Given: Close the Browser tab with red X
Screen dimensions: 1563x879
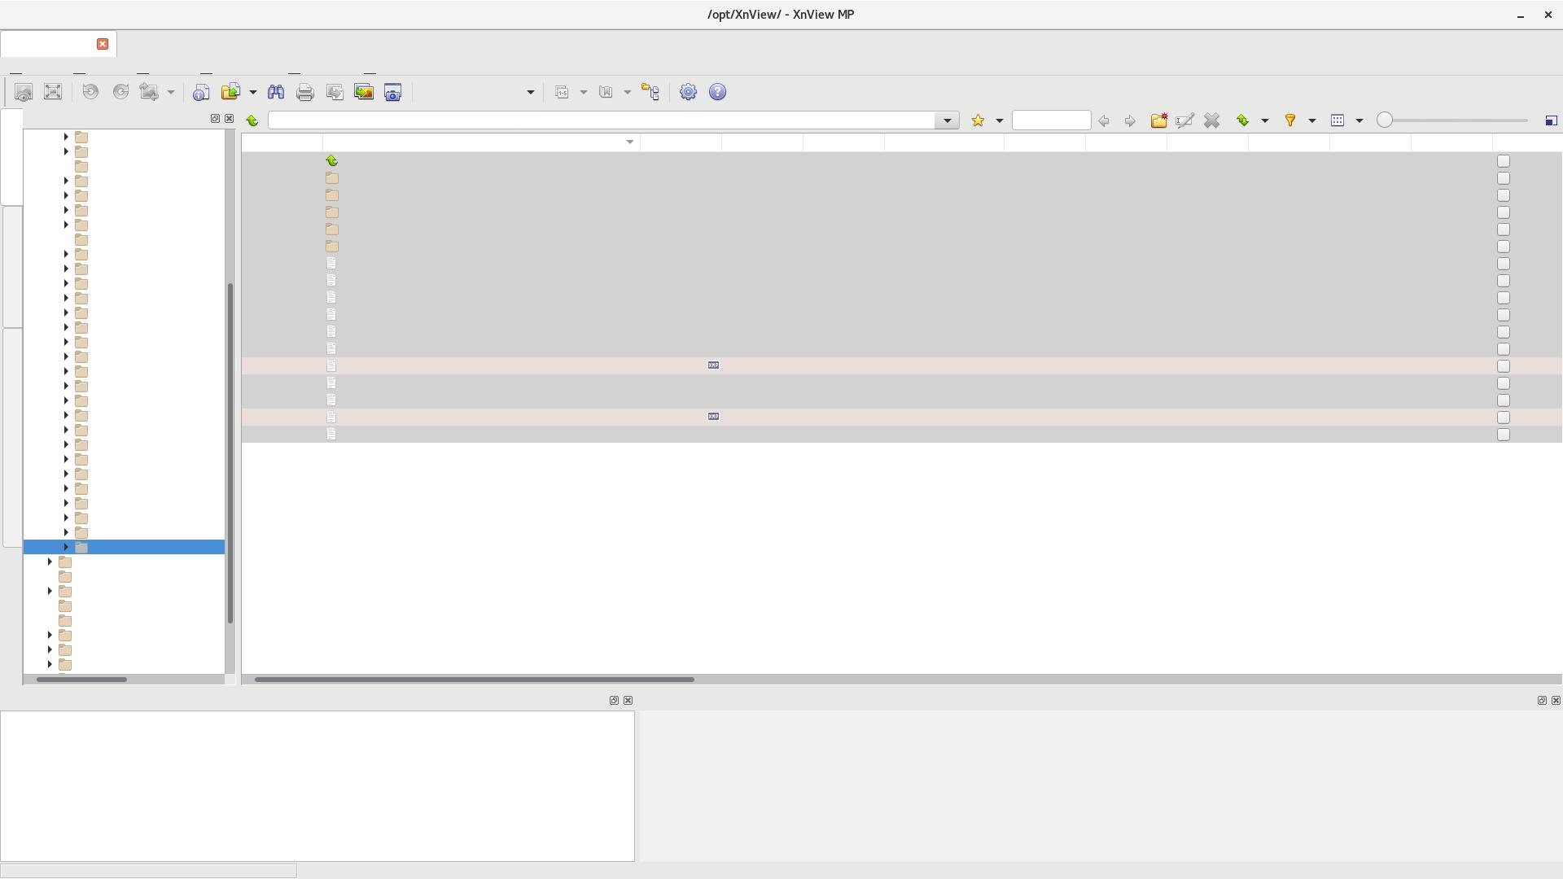Looking at the screenshot, I should 103,44.
